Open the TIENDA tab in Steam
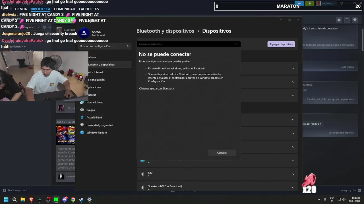The image size is (364, 204). 21,9
